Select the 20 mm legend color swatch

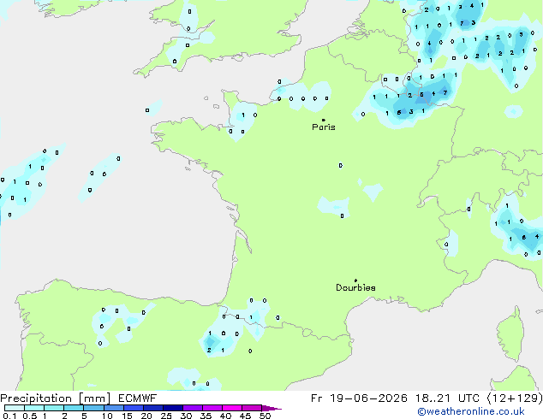point(153,408)
